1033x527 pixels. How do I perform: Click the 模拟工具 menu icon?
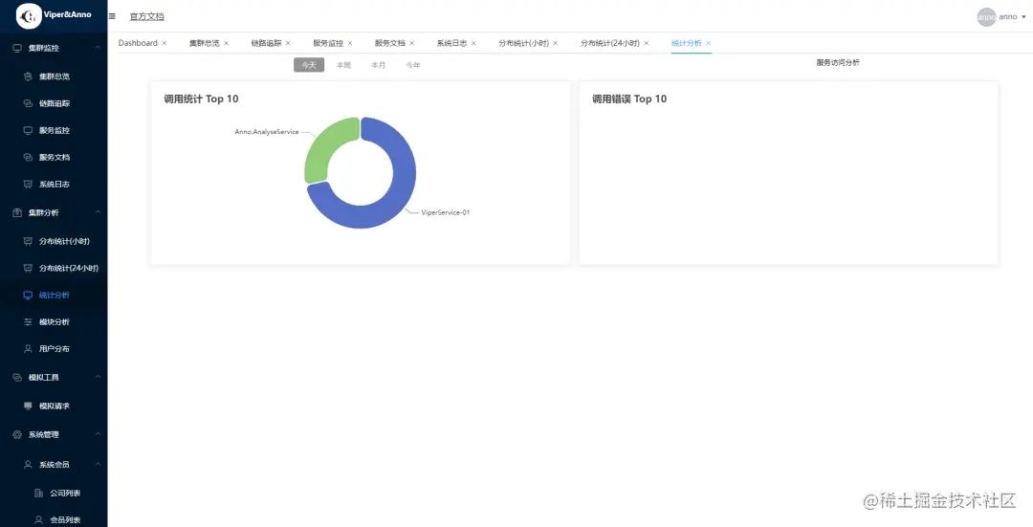click(x=17, y=378)
